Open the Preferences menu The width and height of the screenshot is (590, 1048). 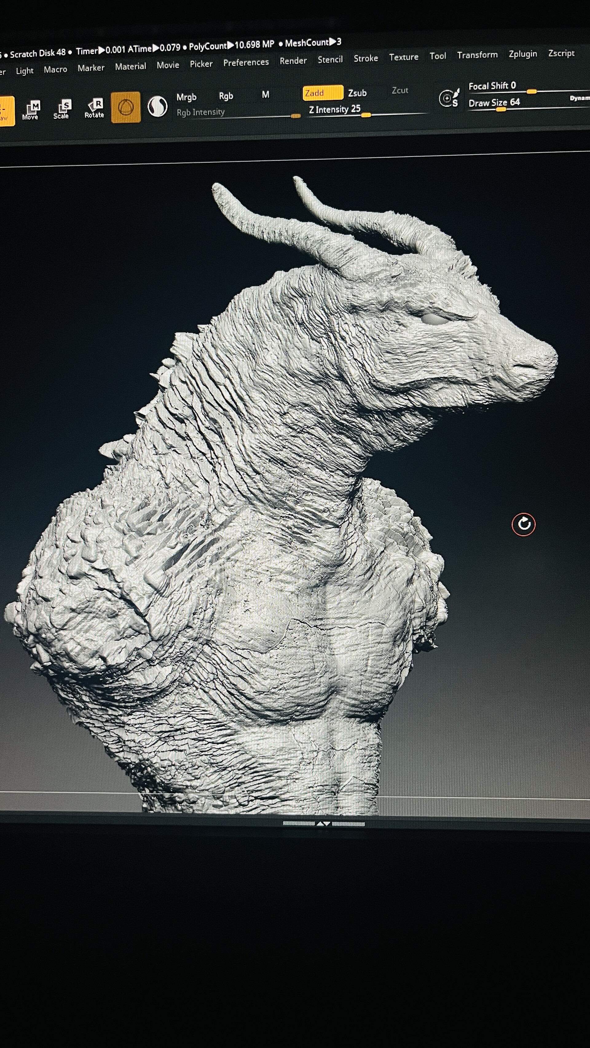[246, 62]
